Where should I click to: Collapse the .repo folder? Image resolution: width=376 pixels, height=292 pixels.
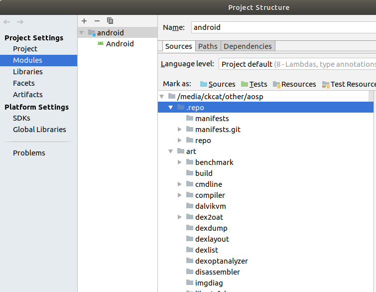click(x=171, y=108)
